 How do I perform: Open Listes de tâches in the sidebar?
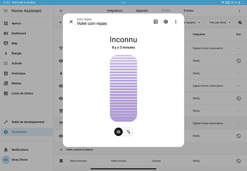coord(26,94)
